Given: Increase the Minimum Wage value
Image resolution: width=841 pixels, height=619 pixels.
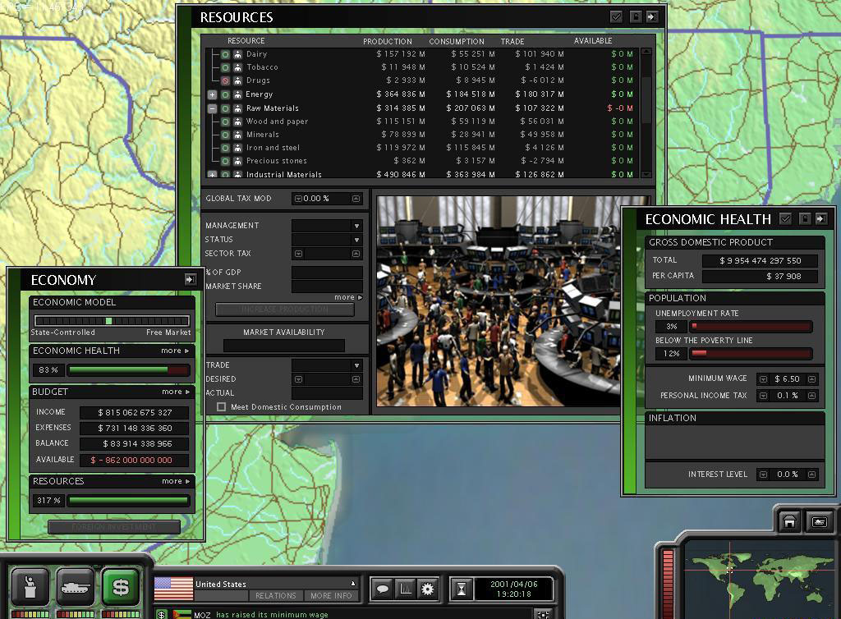Looking at the screenshot, I should pyautogui.click(x=811, y=379).
